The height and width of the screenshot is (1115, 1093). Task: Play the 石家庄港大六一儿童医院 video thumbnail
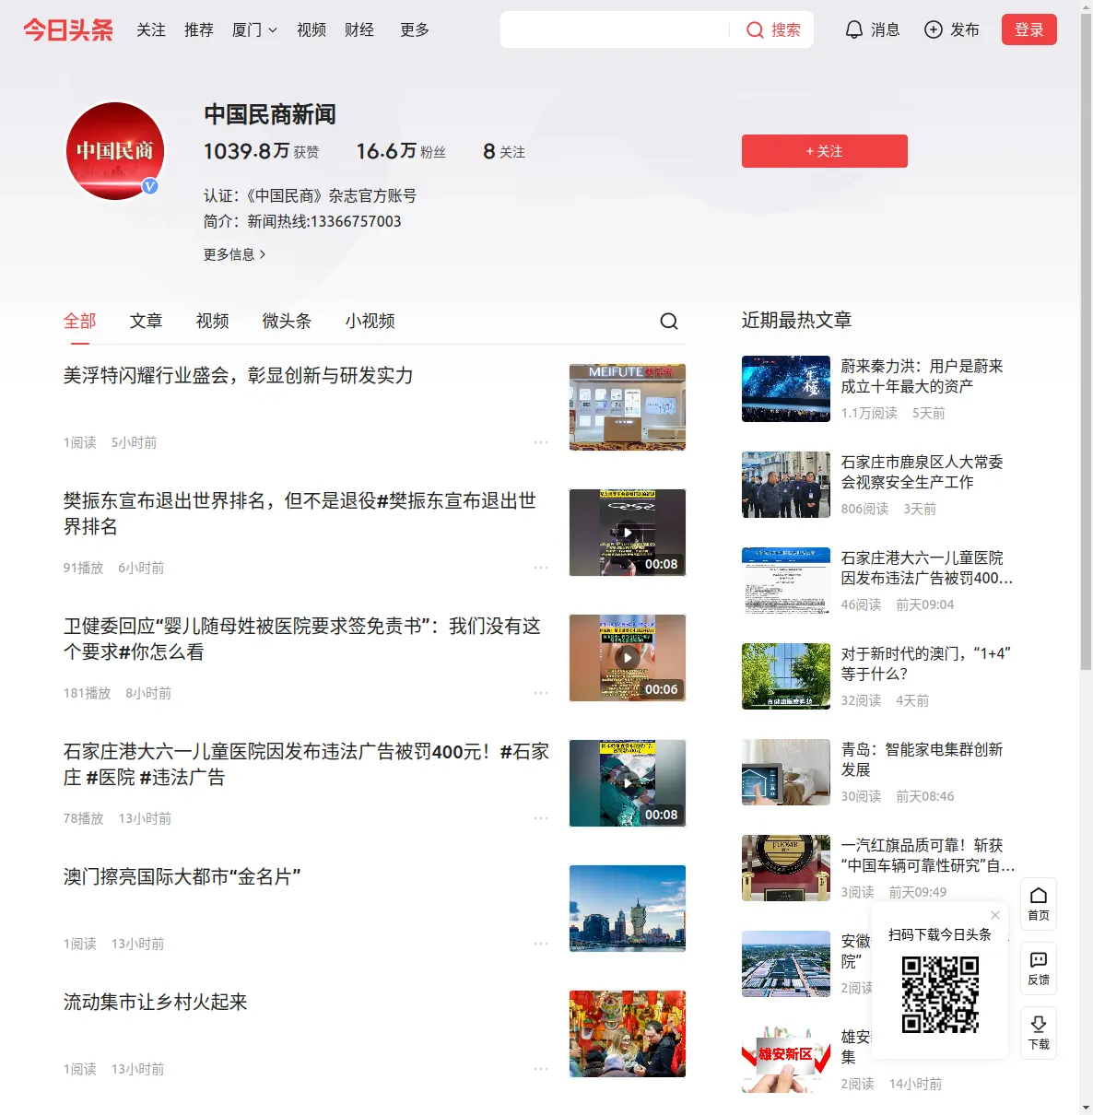coord(628,783)
